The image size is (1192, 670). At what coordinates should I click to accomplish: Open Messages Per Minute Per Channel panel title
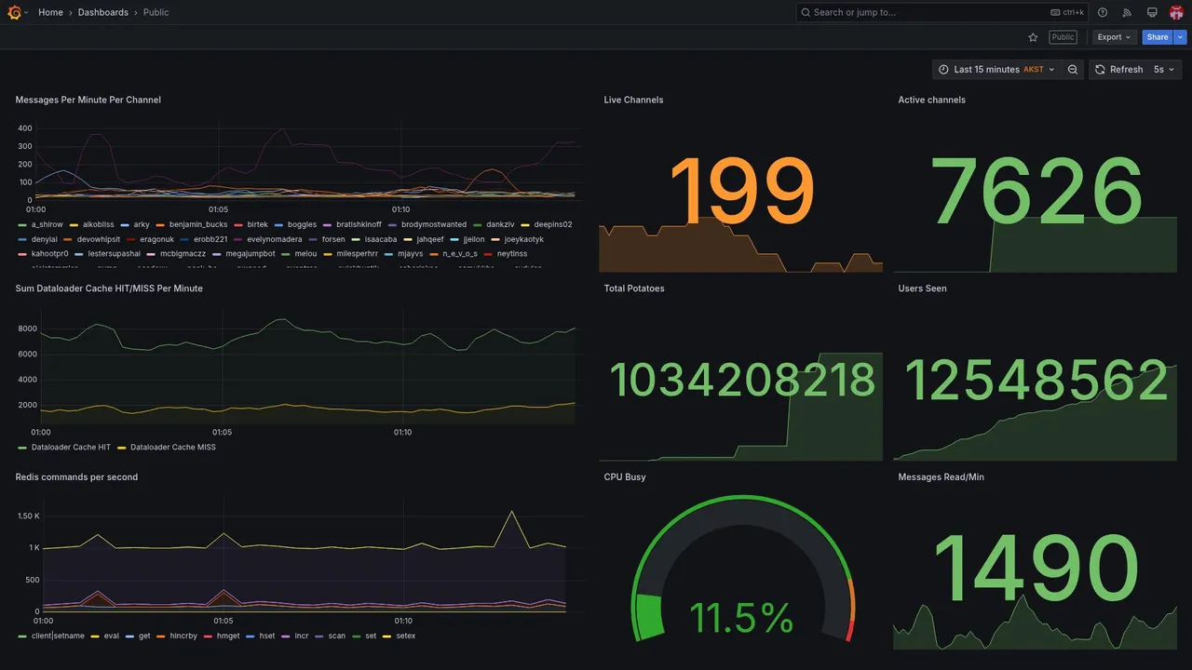(x=88, y=100)
